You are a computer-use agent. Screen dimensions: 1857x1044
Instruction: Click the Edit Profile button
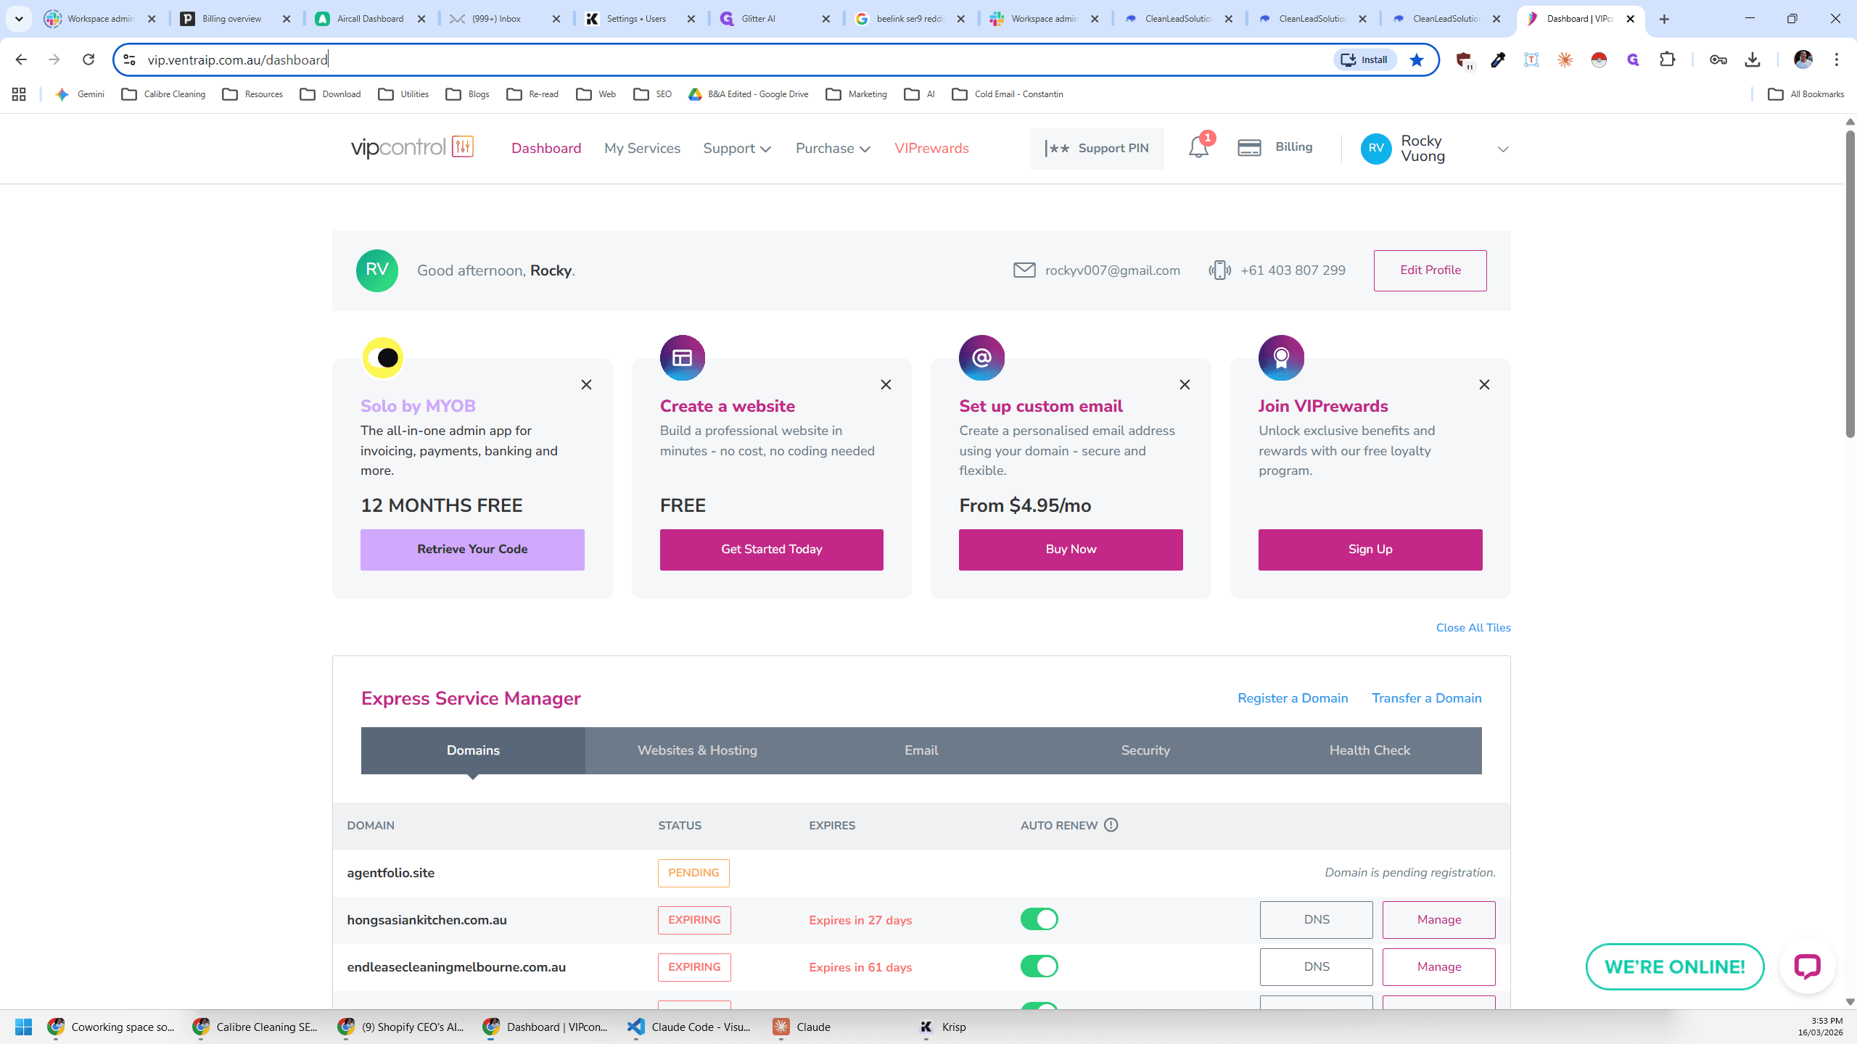pos(1430,270)
